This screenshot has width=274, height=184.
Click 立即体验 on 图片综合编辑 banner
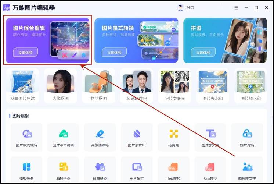point(25,52)
